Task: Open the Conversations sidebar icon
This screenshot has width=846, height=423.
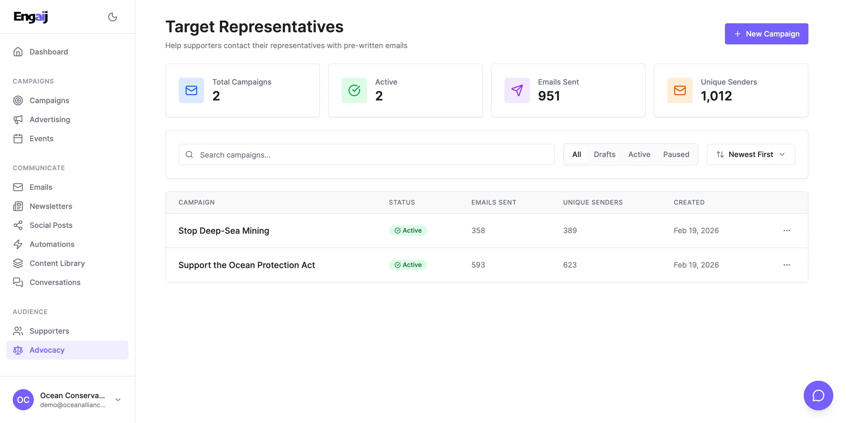Action: coord(18,282)
